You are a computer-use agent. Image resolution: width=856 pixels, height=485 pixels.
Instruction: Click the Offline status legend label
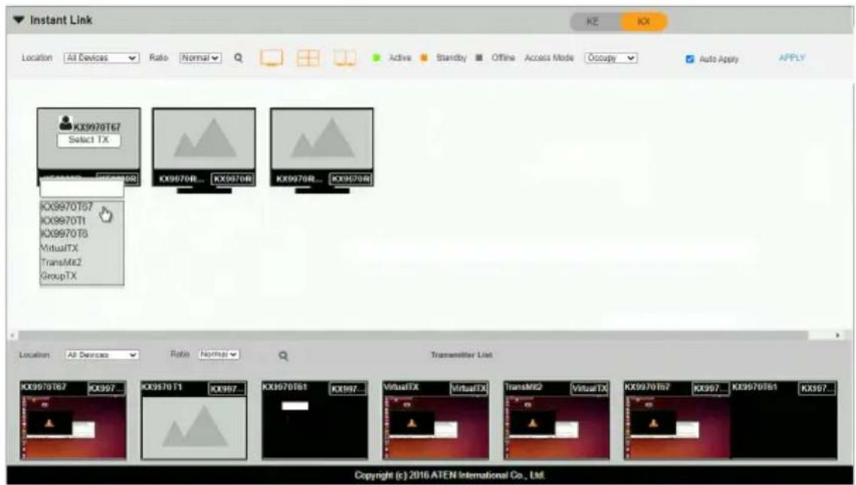point(503,58)
